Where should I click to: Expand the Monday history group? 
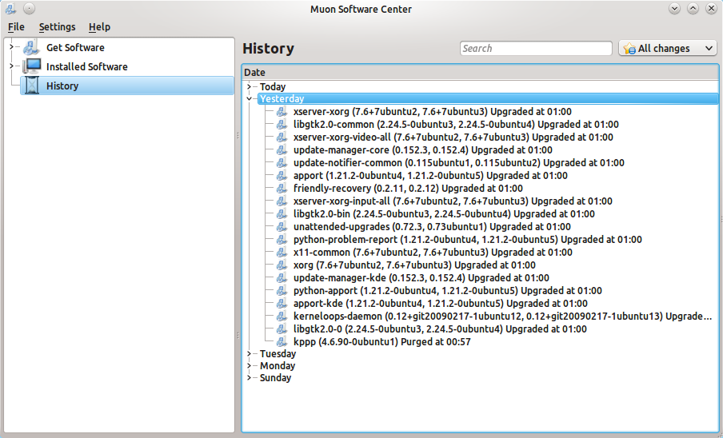pos(249,366)
